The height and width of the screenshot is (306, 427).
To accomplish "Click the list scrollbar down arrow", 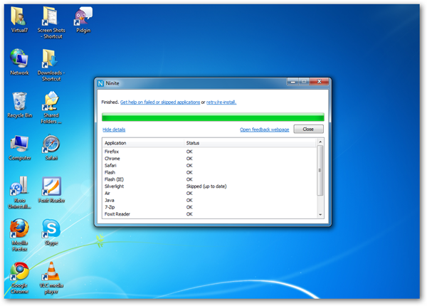I will 320,214.
